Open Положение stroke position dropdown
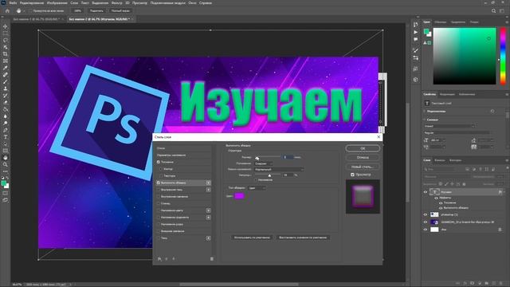The height and width of the screenshot is (287, 510). (x=264, y=163)
